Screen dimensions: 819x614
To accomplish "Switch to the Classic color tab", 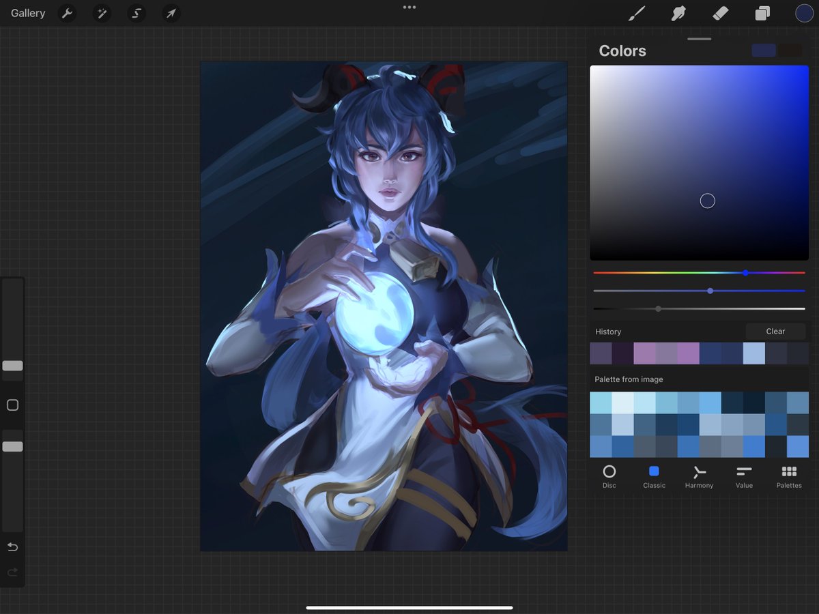I will point(654,476).
